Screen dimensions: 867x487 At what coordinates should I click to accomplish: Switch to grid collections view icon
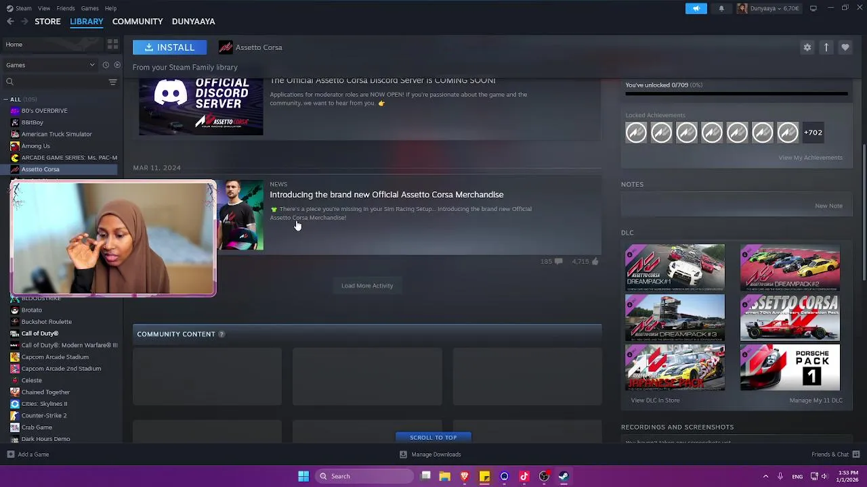[112, 45]
